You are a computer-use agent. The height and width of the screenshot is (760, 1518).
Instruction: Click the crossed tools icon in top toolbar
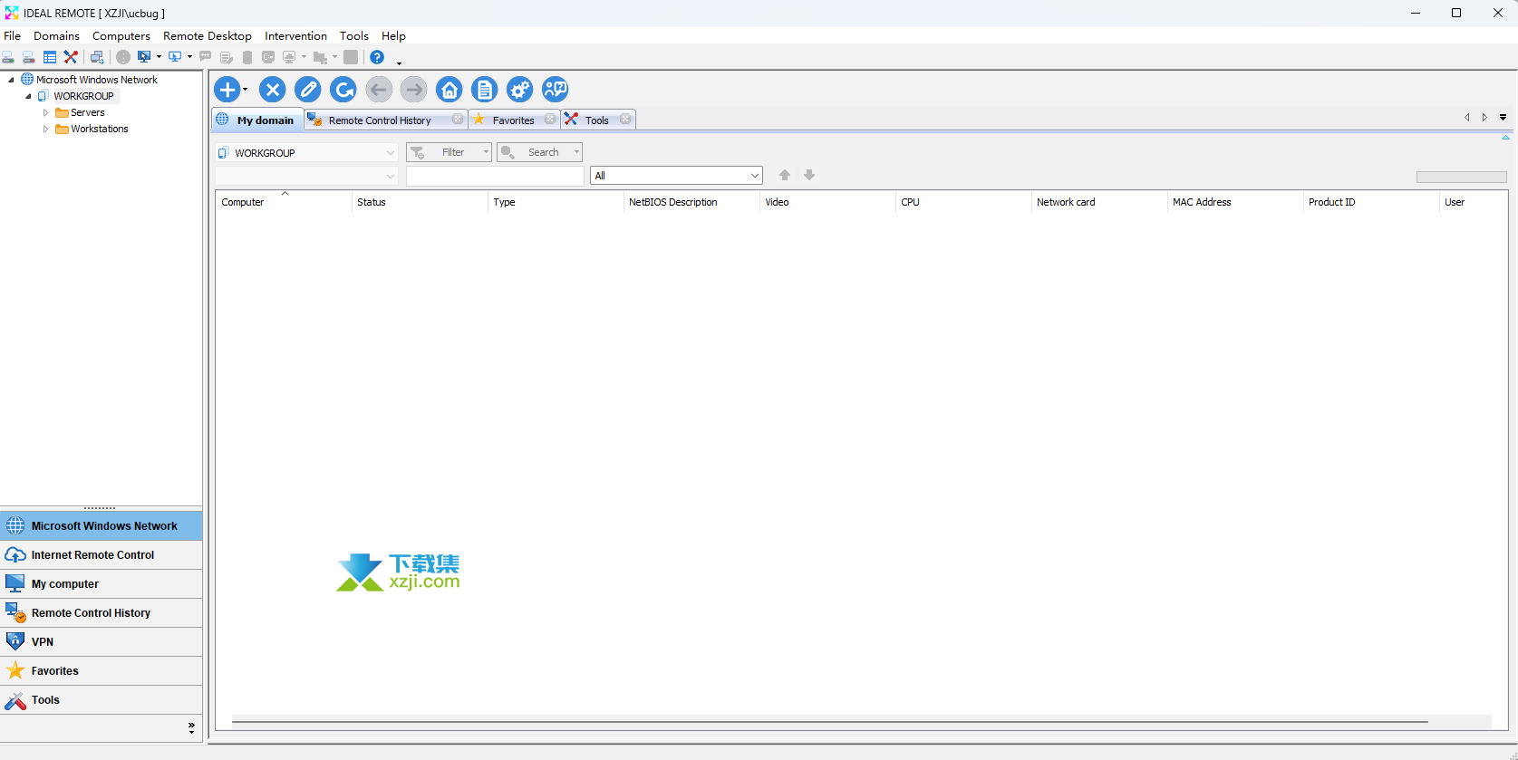pyautogui.click(x=71, y=57)
